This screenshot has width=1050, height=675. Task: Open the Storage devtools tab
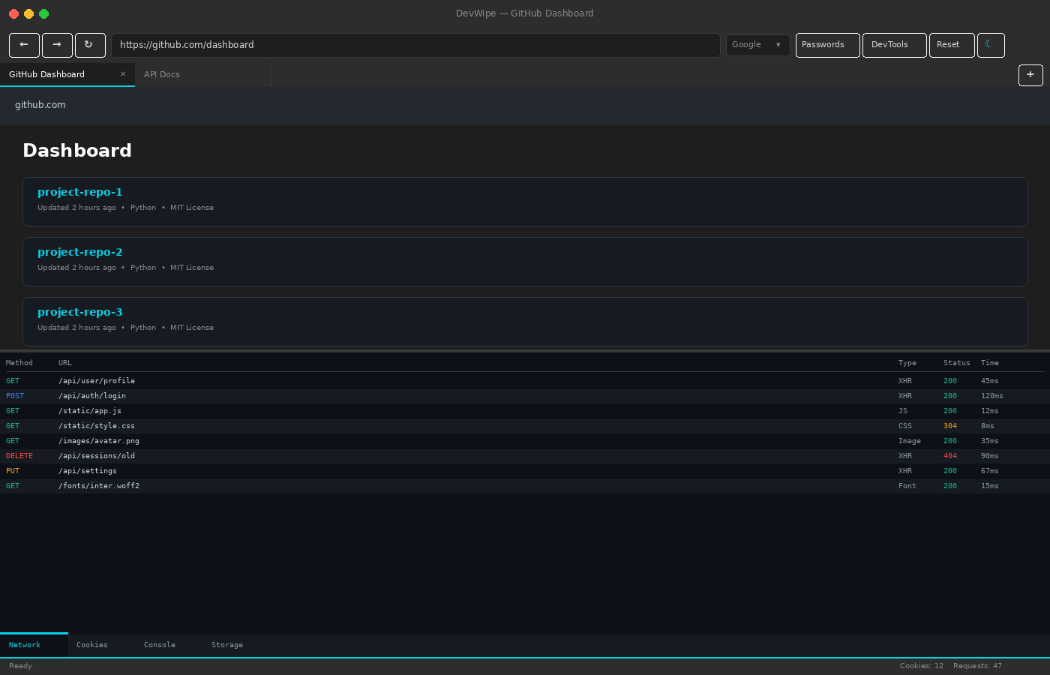point(226,644)
